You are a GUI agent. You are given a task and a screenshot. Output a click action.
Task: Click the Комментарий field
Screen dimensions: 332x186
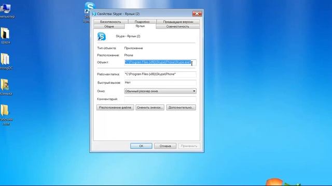pyautogui.click(x=160, y=99)
